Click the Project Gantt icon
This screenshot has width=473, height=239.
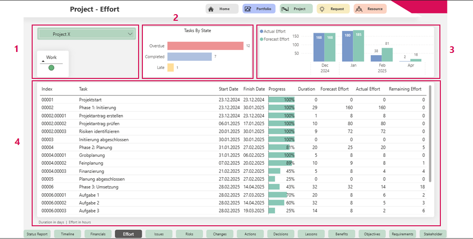click(x=285, y=9)
